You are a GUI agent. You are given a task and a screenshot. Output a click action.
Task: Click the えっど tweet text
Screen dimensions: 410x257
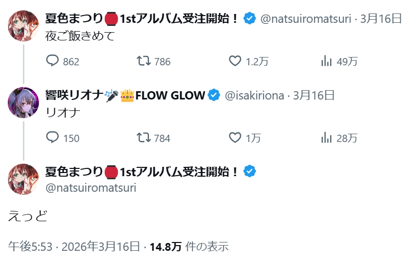pos(28,216)
